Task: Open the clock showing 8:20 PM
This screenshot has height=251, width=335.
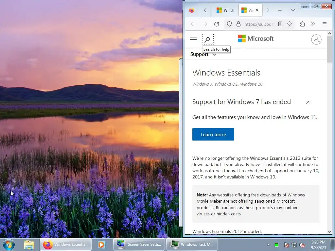Action: tap(318, 245)
